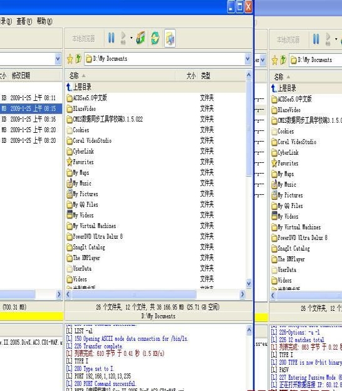Click the front file list vertical scrollbar thumb
The height and width of the screenshot is (391, 342).
[249, 128]
